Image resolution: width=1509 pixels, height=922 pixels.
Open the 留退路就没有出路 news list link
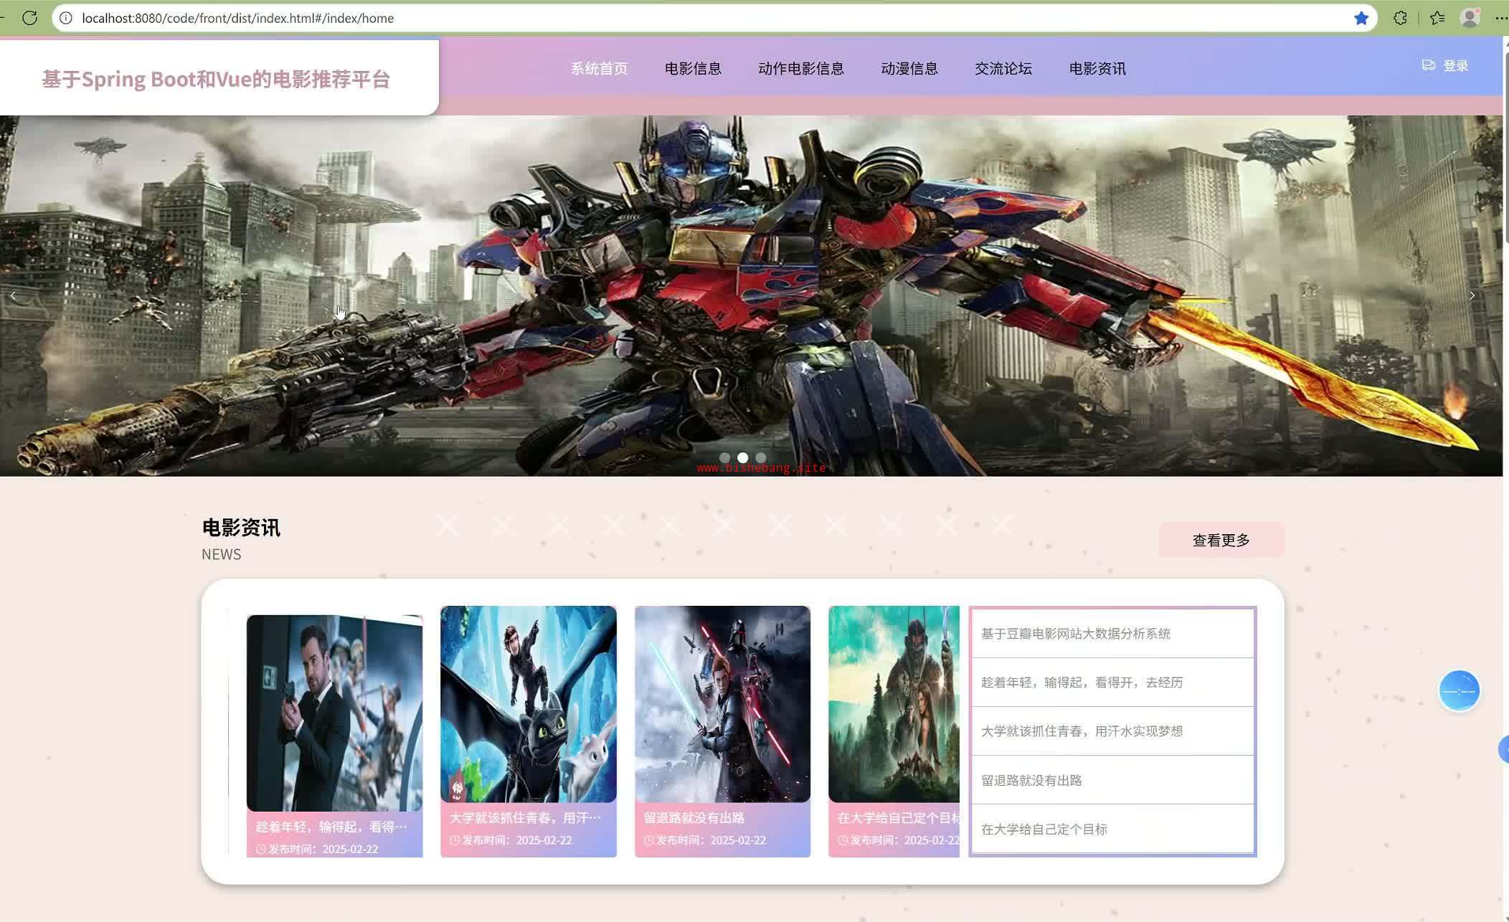pos(1031,780)
